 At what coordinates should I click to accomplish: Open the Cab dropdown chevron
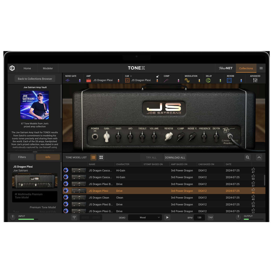(x=131, y=76)
